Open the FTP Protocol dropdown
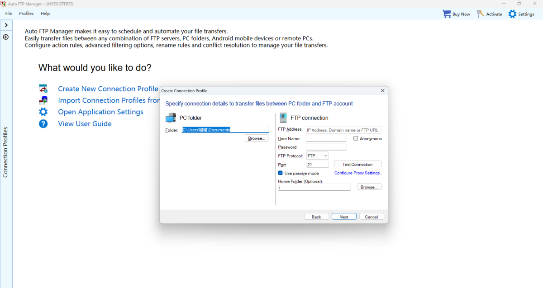 (318, 156)
